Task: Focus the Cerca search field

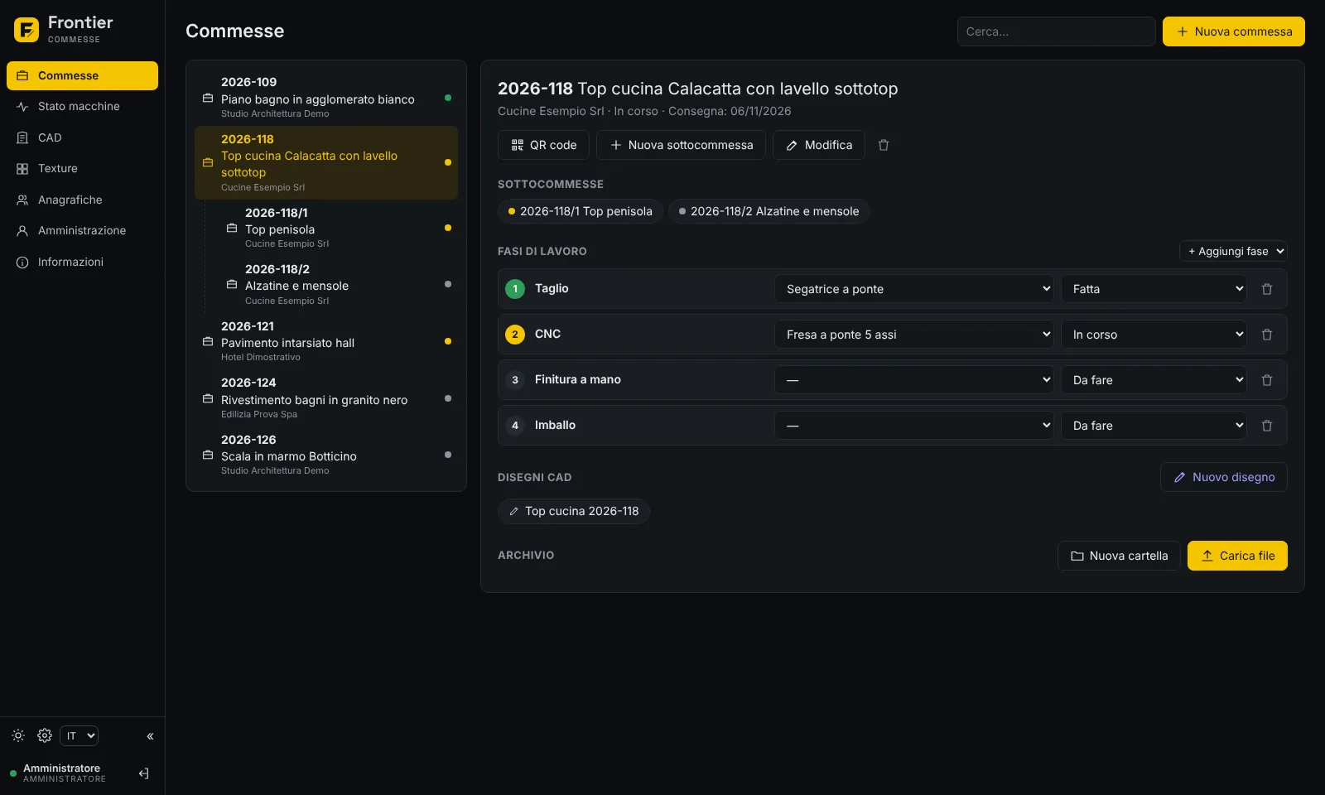Action: click(1056, 31)
